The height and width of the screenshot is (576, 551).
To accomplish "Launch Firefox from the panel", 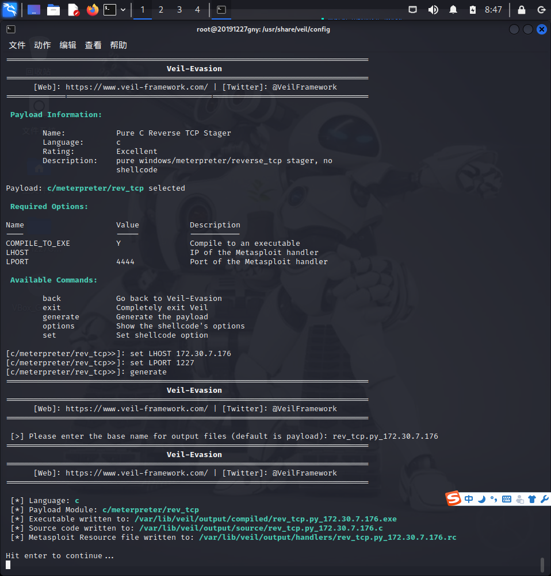I will click(93, 10).
